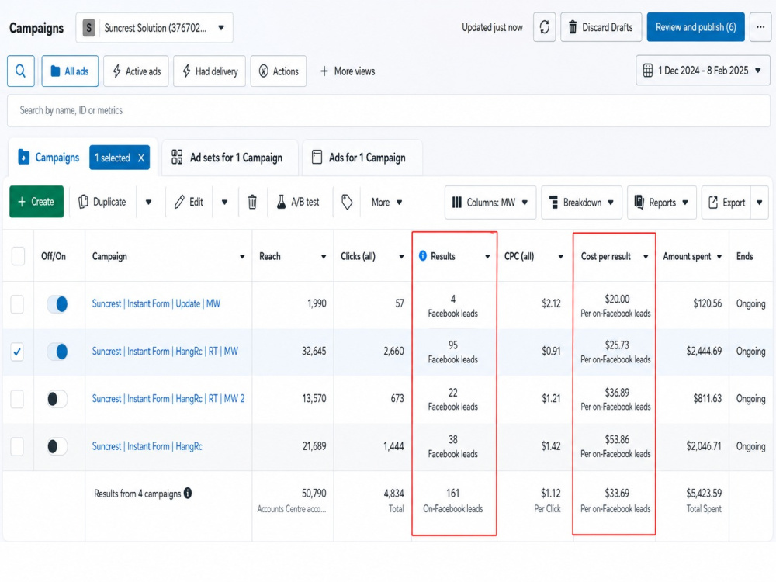Expand the Export dropdown arrow
The image size is (776, 582).
click(x=760, y=203)
